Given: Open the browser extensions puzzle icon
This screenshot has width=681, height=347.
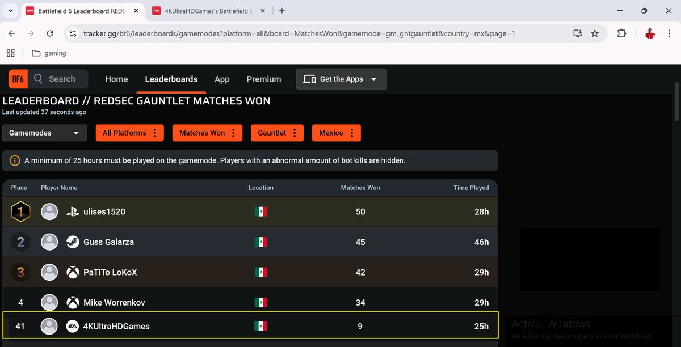Looking at the screenshot, I should 621,33.
